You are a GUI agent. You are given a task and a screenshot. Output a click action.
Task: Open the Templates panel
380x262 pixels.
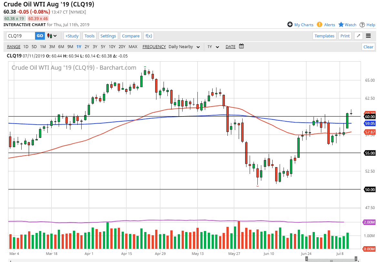pyautogui.click(x=324, y=36)
